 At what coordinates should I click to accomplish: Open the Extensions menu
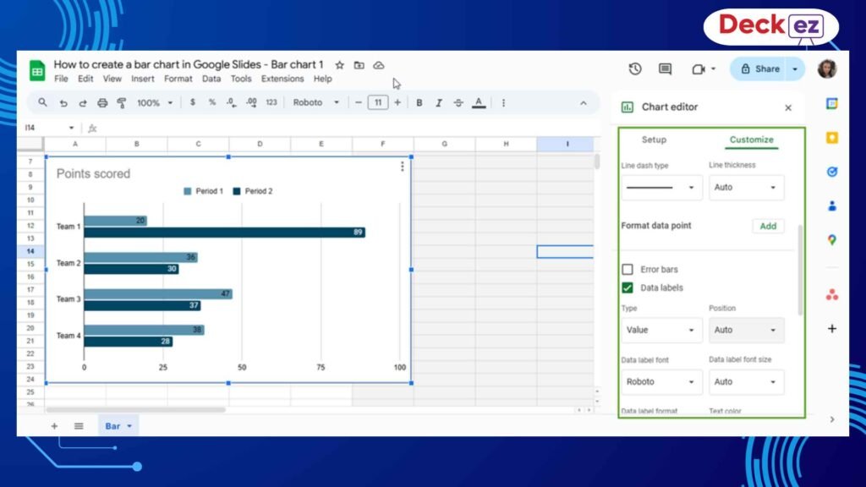click(282, 79)
